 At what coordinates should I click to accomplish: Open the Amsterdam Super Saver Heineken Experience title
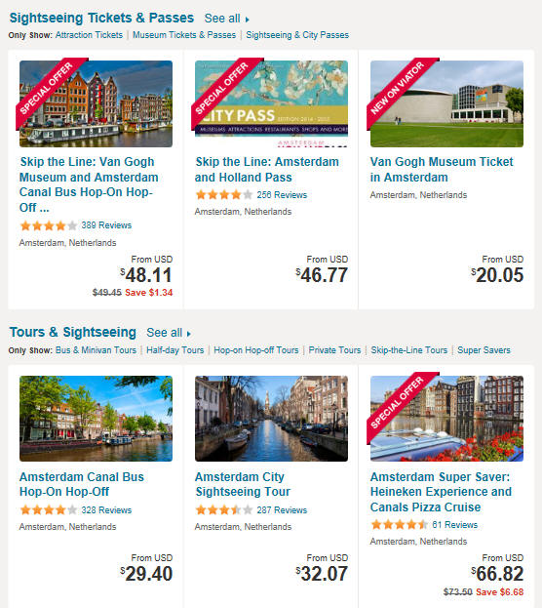coord(441,492)
